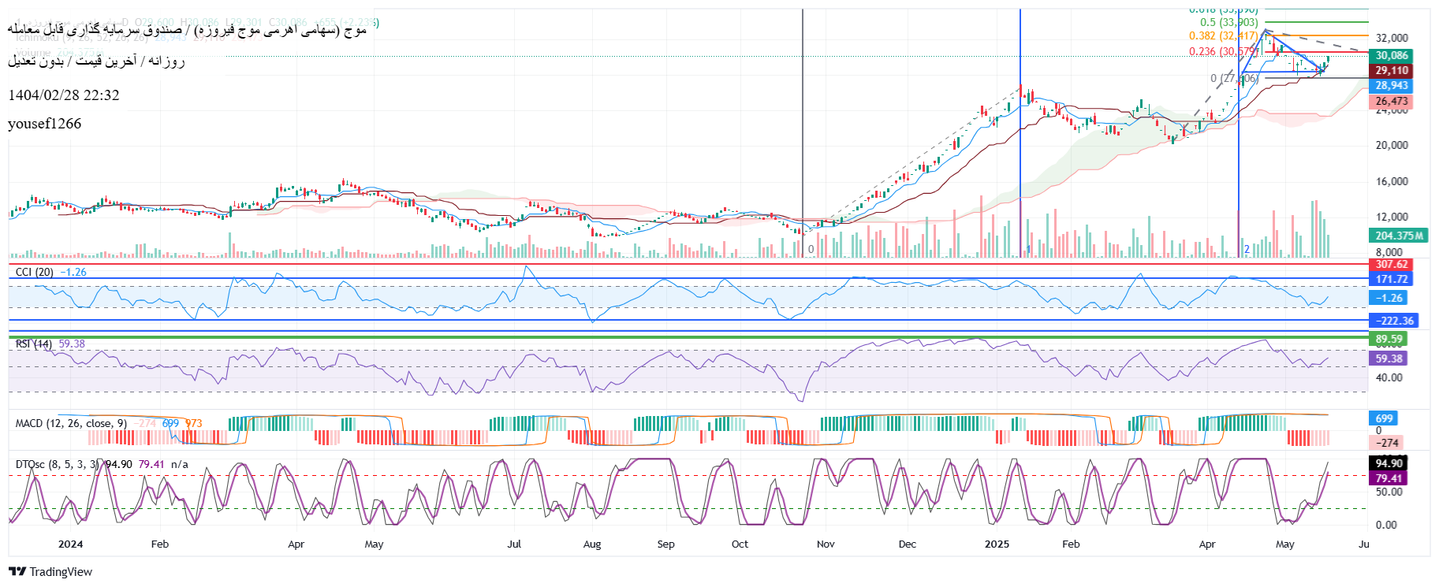1439x587 pixels.
Task: Click the 16,000 price axis tick
Action: pyautogui.click(x=1392, y=181)
